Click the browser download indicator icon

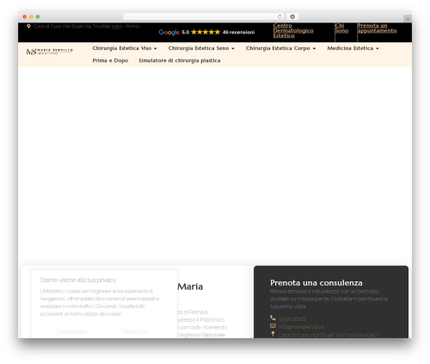click(292, 16)
